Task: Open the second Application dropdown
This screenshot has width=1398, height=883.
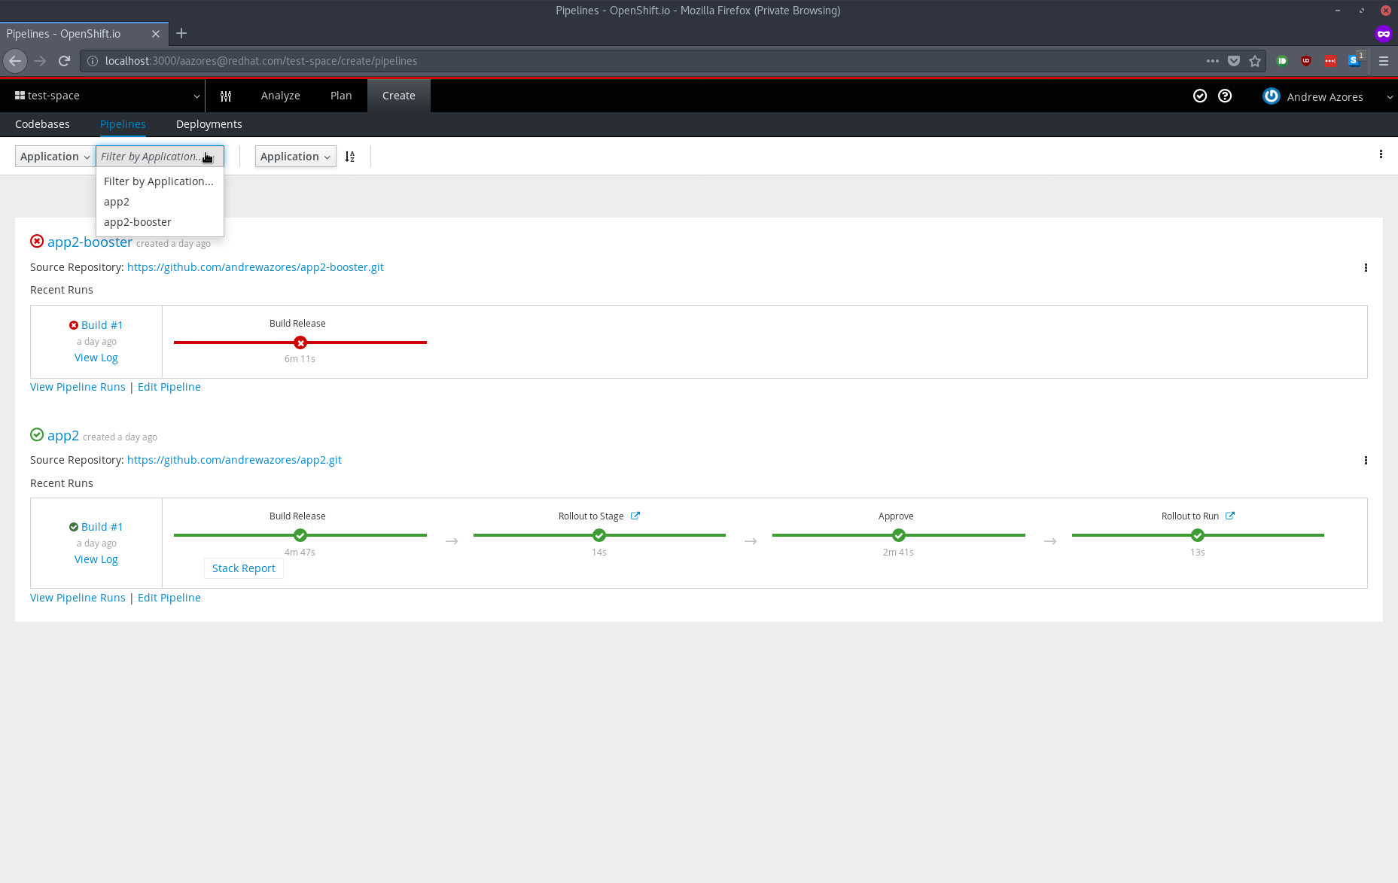Action: [295, 157]
